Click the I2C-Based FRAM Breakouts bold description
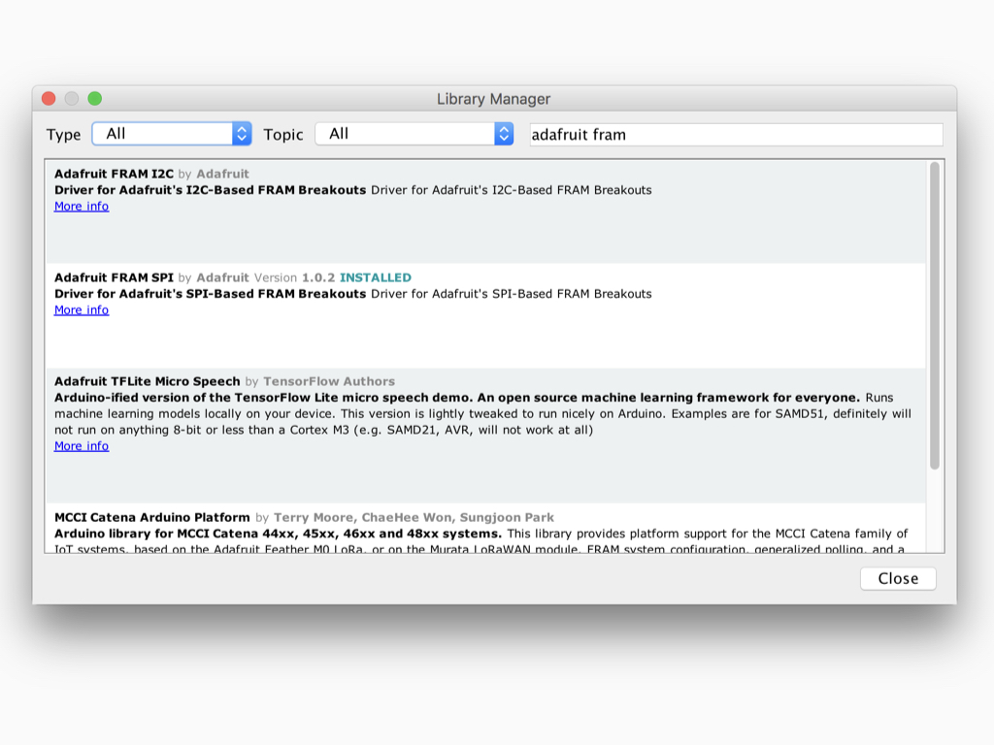 point(210,190)
